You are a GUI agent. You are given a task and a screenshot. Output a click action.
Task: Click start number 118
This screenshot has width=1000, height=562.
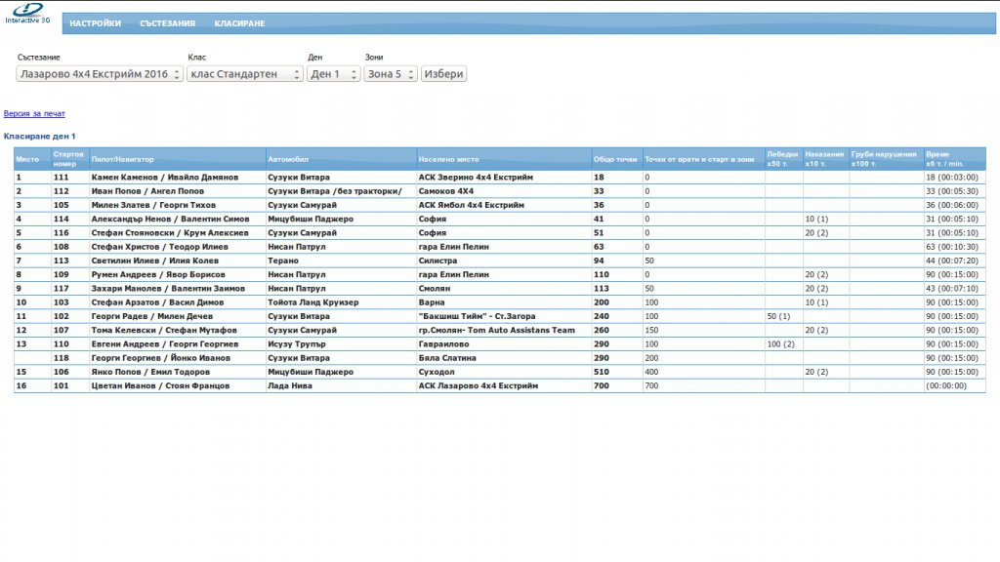62,358
